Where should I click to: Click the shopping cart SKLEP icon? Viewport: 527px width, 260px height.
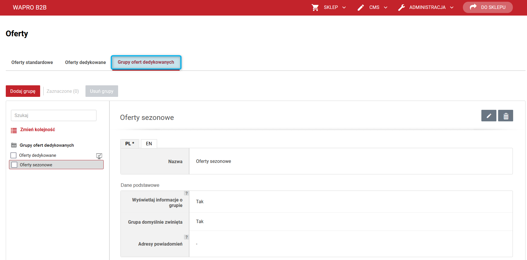tap(315, 7)
